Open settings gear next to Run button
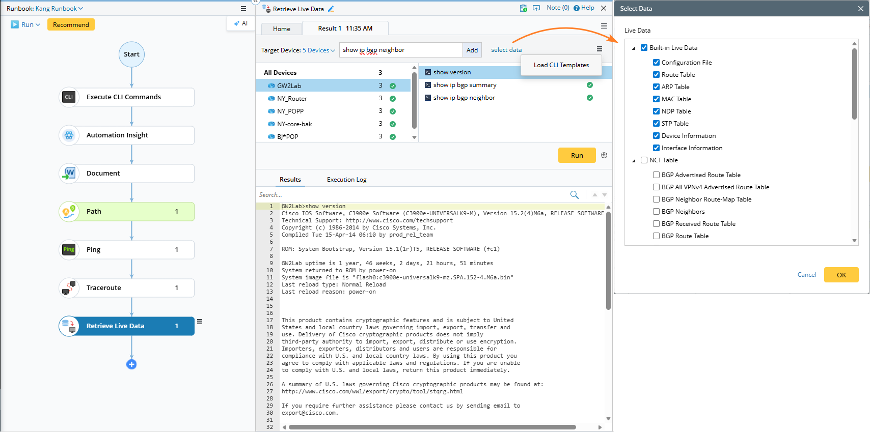The image size is (870, 432). pyautogui.click(x=604, y=155)
